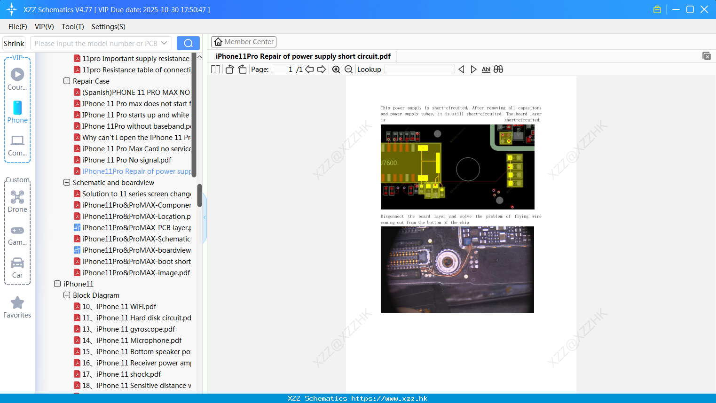Open Solution to 11 series screen change
Viewport: 716px width, 403px height.
pos(132,194)
